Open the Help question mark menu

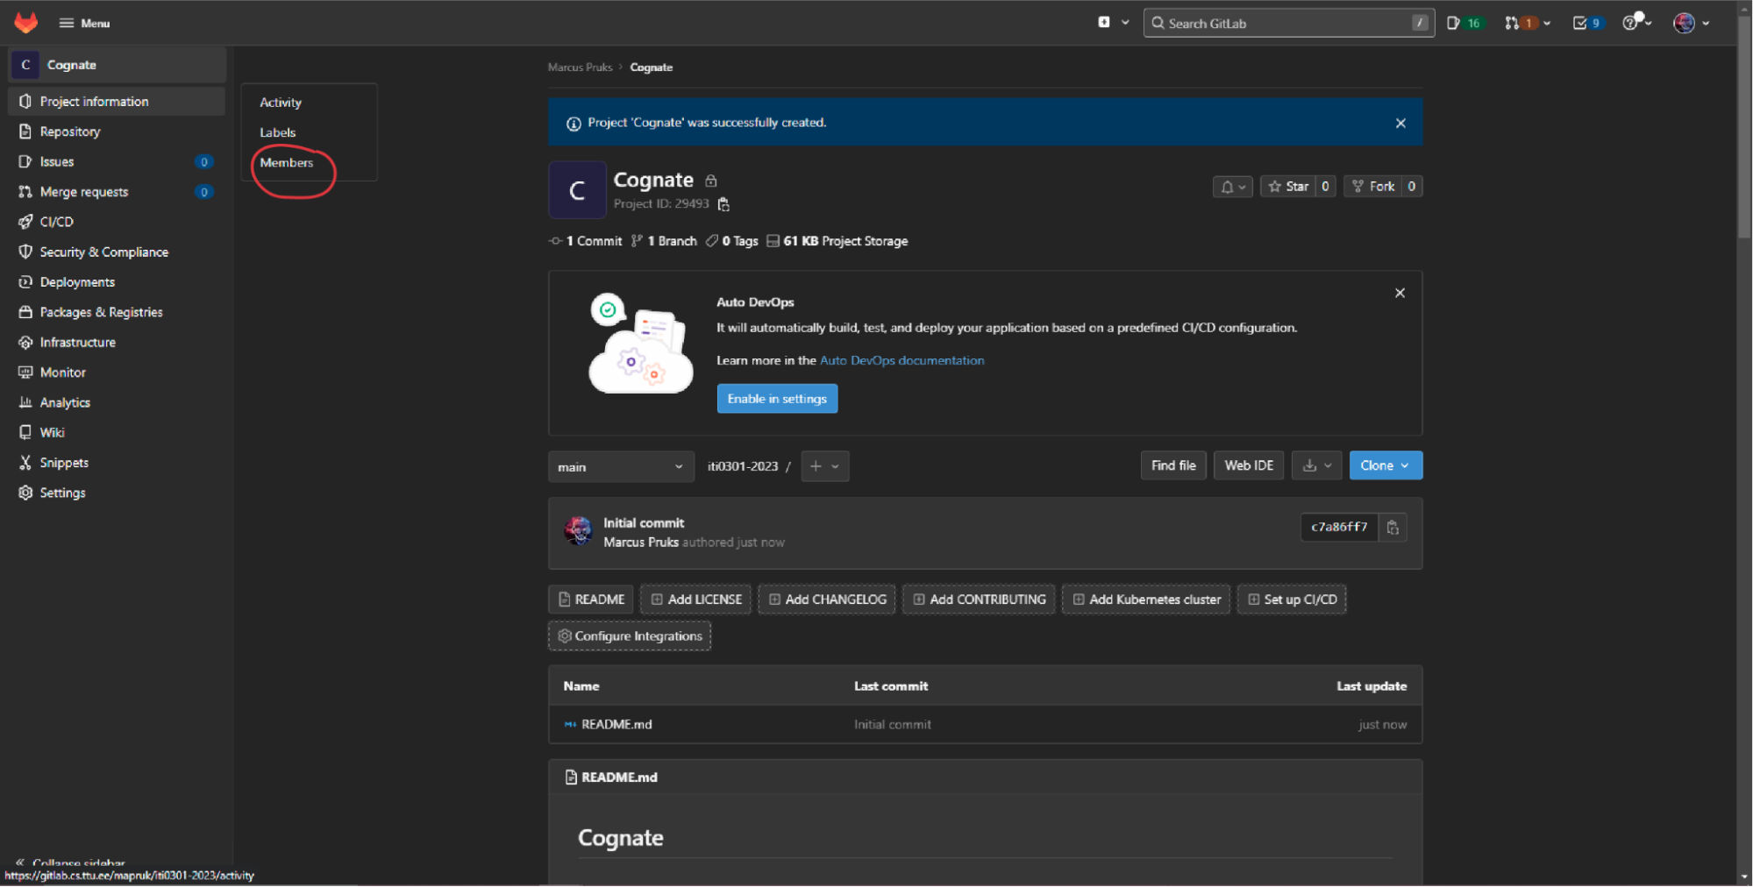pyautogui.click(x=1635, y=23)
